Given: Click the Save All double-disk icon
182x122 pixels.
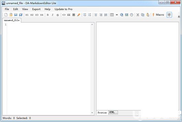Looking at the screenshot, I should coord(21,15).
